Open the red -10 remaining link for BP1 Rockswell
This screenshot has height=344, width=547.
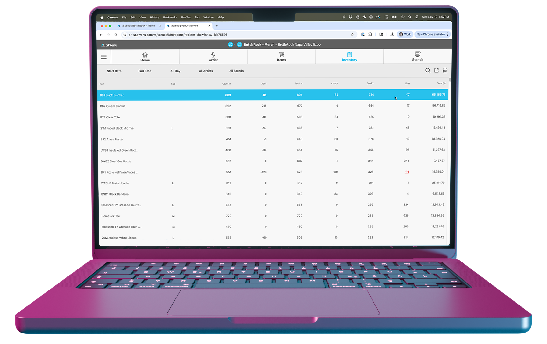tap(407, 172)
